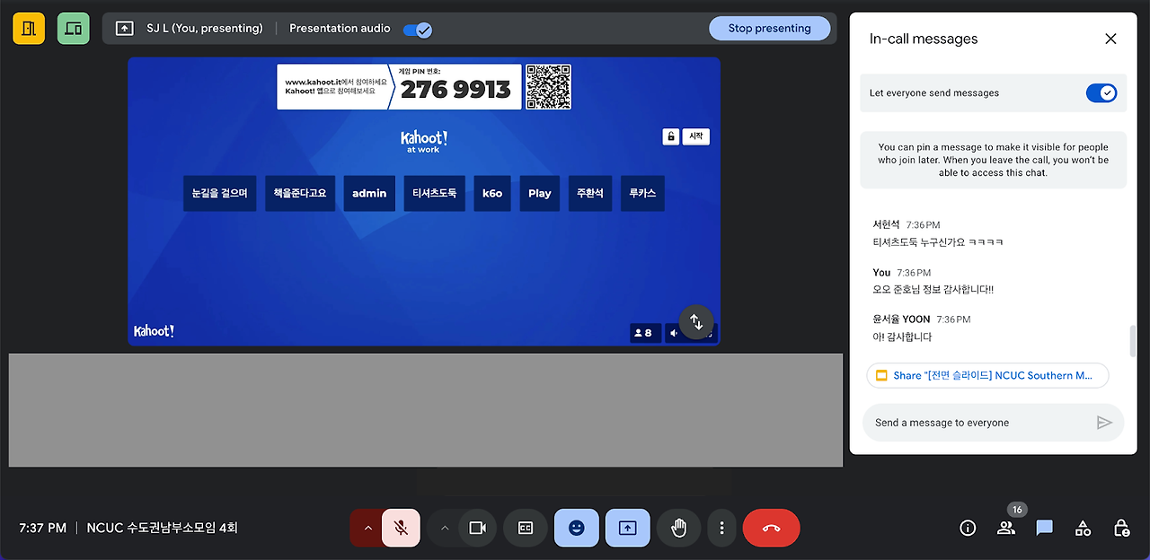Image resolution: width=1150 pixels, height=560 pixels.
Task: Click the present screen button in toolbar
Action: tap(628, 529)
